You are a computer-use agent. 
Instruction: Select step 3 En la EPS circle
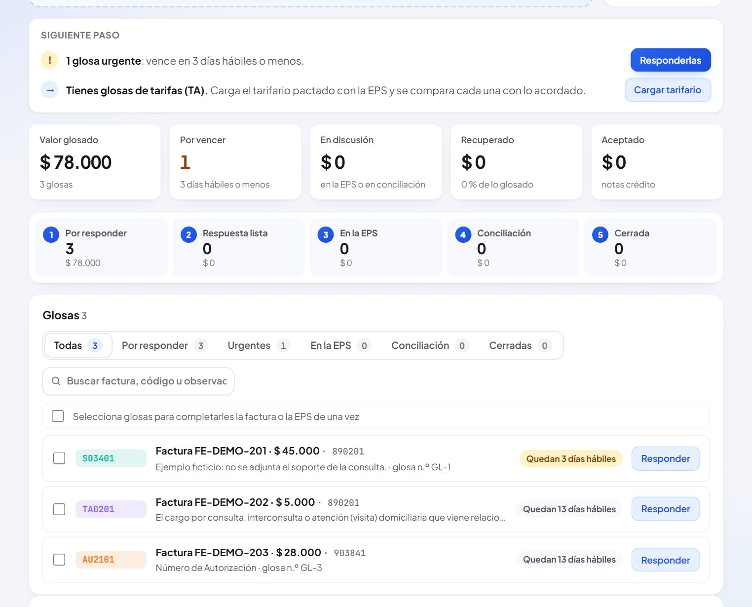326,234
